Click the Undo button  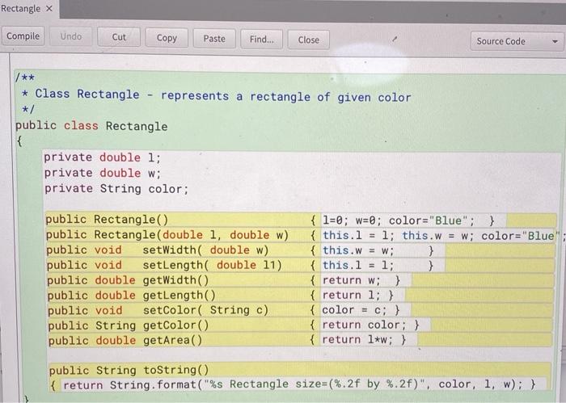coord(71,36)
